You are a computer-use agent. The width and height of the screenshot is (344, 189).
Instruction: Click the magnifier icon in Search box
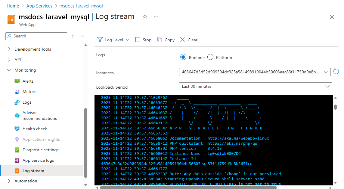[9, 36]
